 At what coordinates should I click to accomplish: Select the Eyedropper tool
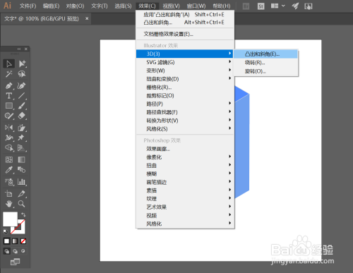(x=9, y=170)
